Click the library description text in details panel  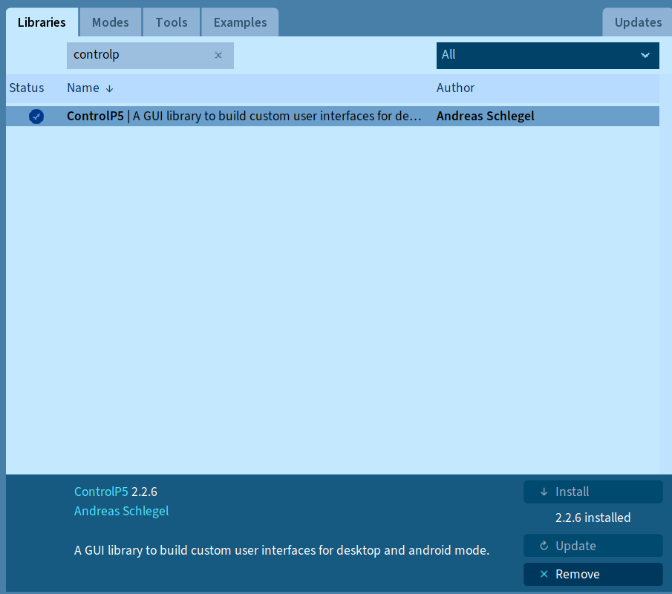point(281,550)
